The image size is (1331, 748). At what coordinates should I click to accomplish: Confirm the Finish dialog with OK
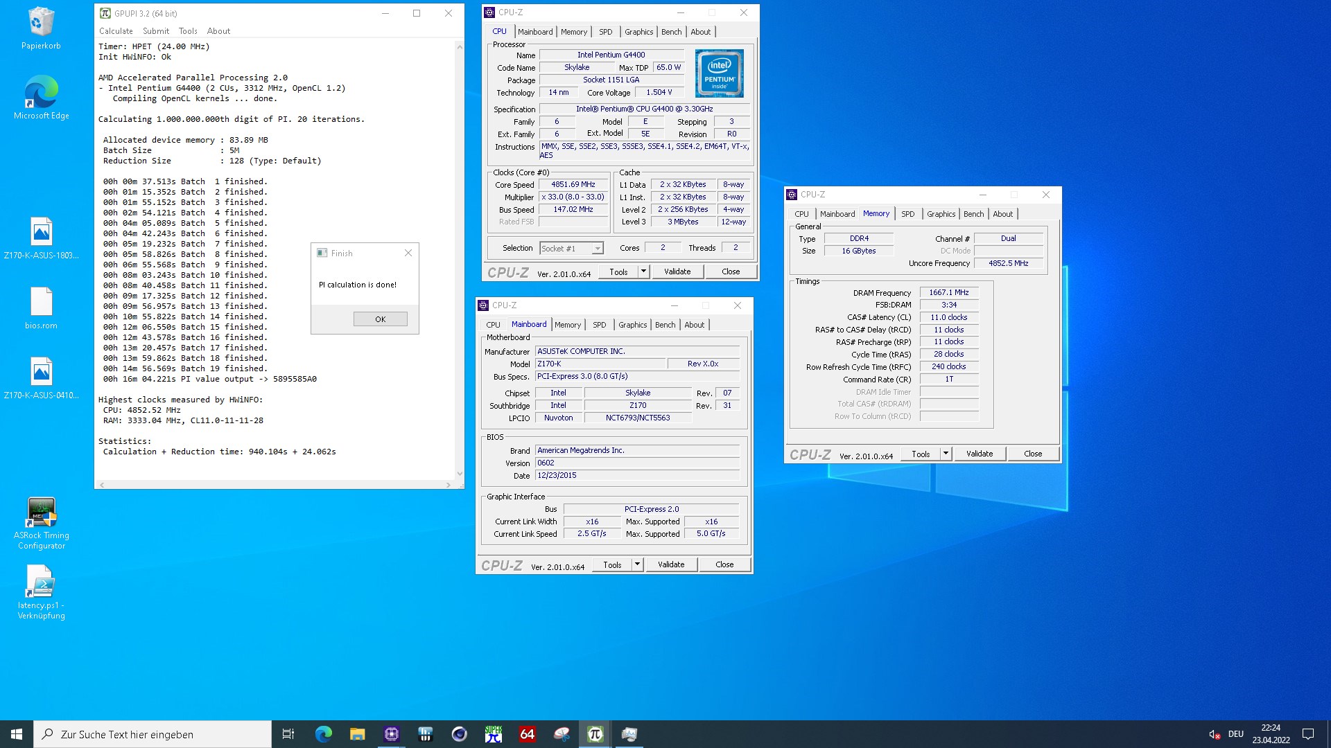tap(380, 319)
